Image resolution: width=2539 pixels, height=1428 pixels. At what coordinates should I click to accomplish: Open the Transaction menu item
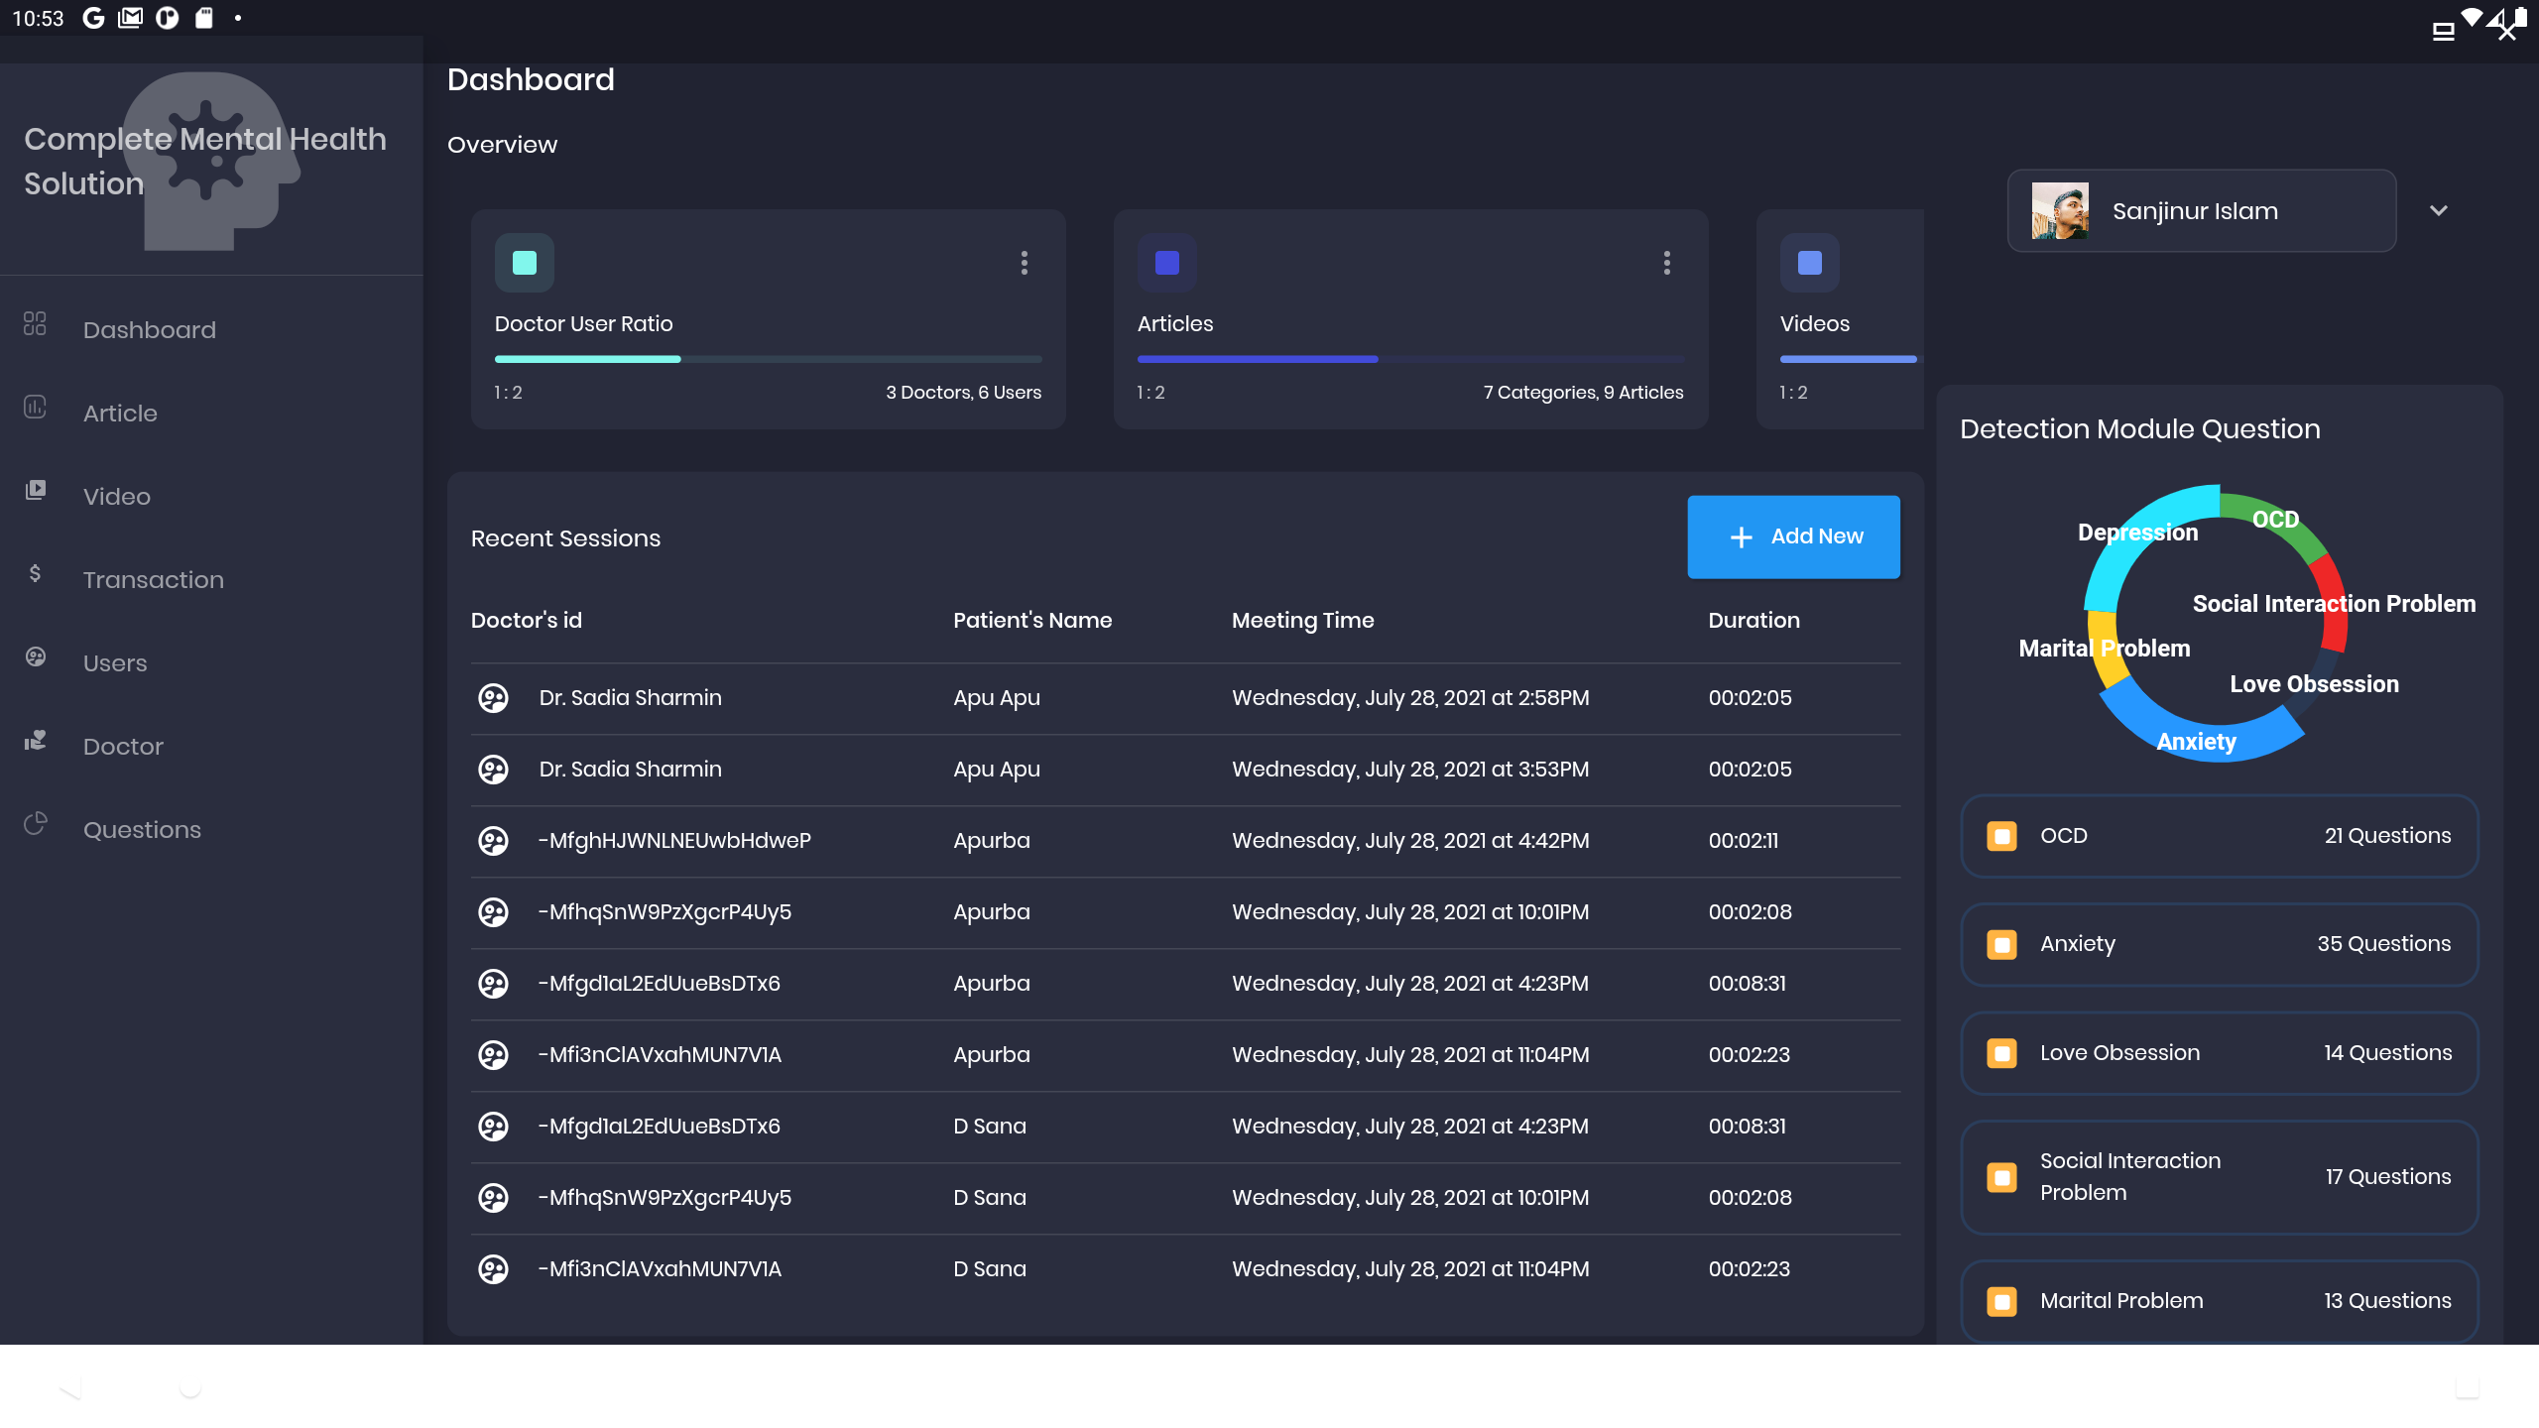153,580
